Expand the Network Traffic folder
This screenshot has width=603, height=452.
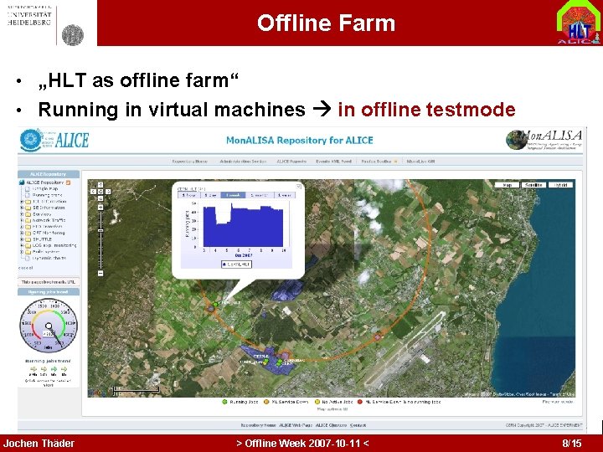click(22, 221)
